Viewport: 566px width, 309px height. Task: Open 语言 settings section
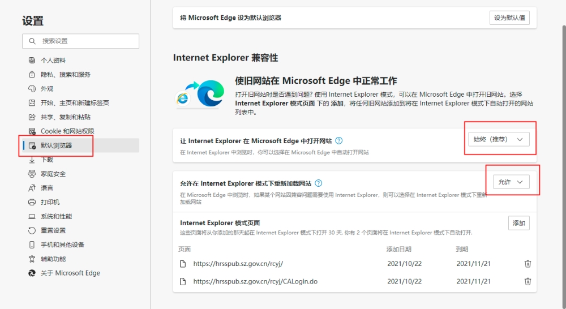point(80,188)
